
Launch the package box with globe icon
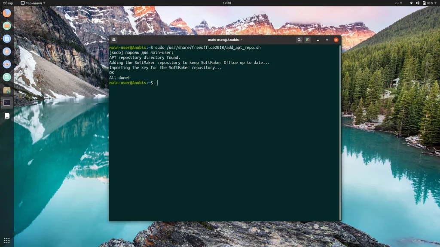(x=7, y=90)
